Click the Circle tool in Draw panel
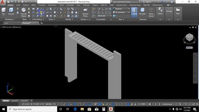199x112 pixels. point(55,12)
